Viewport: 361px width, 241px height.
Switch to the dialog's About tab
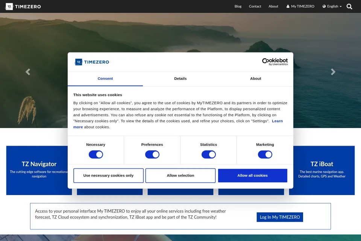[256, 79]
